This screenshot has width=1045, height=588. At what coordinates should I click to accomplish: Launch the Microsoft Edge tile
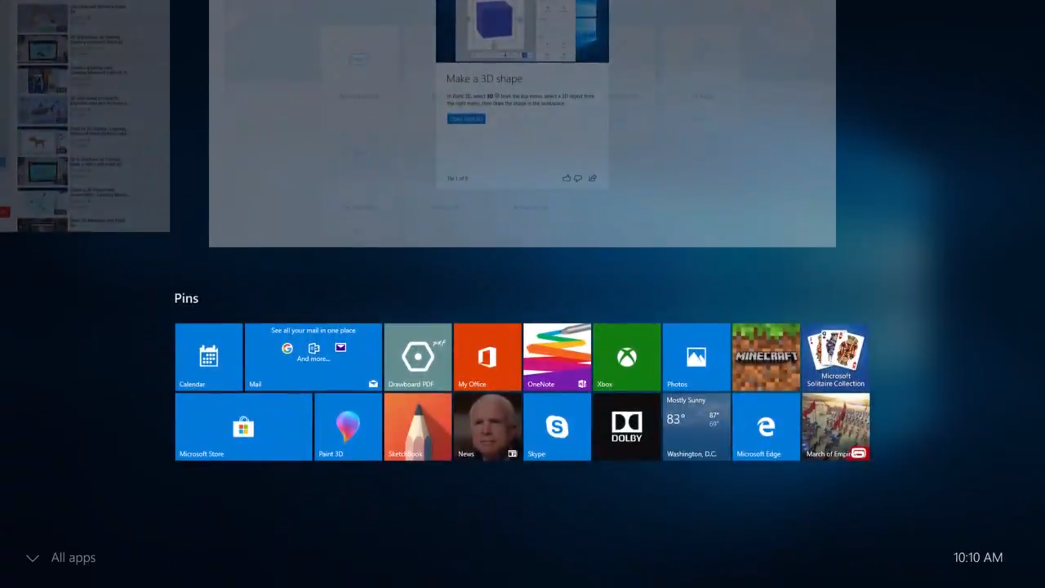766,427
